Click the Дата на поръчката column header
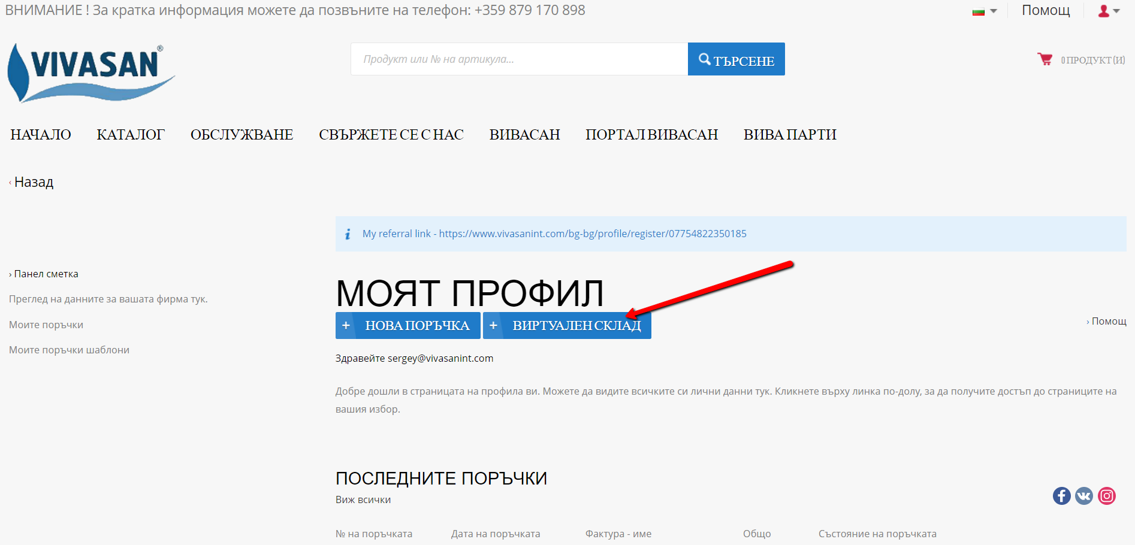The width and height of the screenshot is (1135, 545). pos(496,534)
